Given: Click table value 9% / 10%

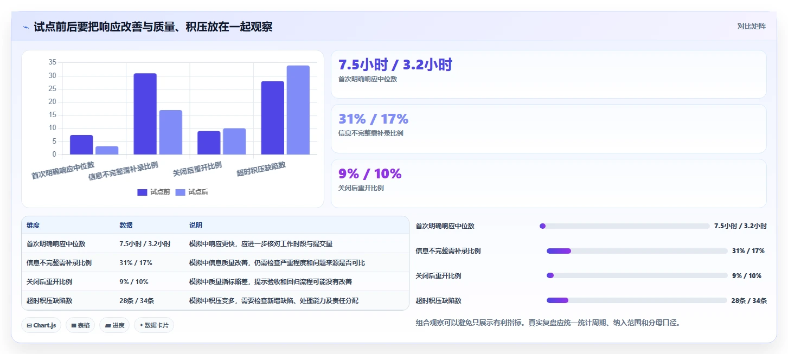Looking at the screenshot, I should point(134,282).
